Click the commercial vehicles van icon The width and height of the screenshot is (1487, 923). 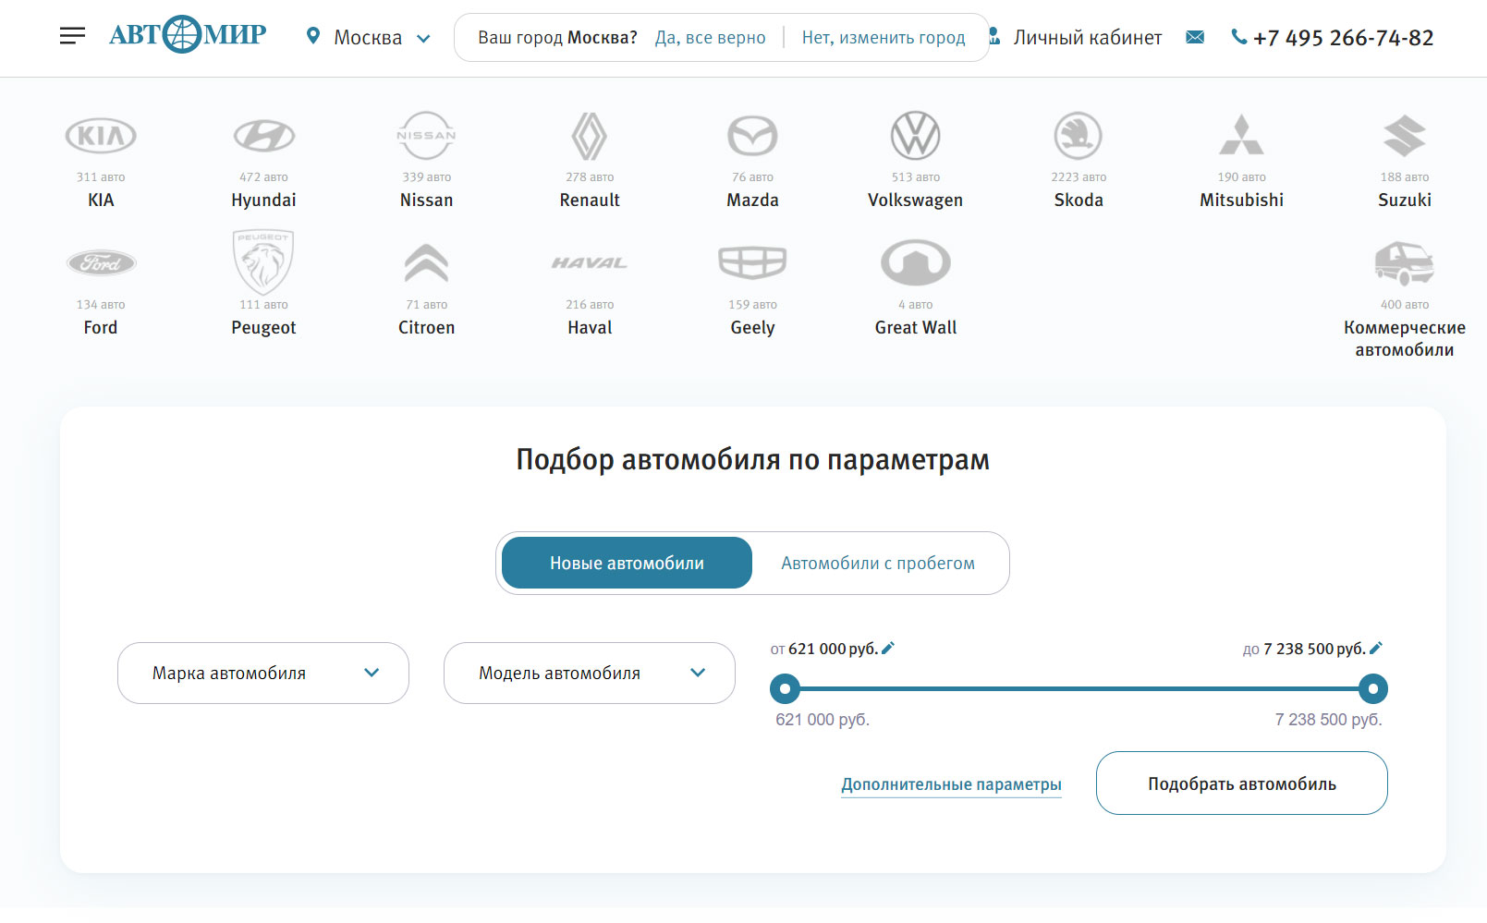tap(1404, 263)
